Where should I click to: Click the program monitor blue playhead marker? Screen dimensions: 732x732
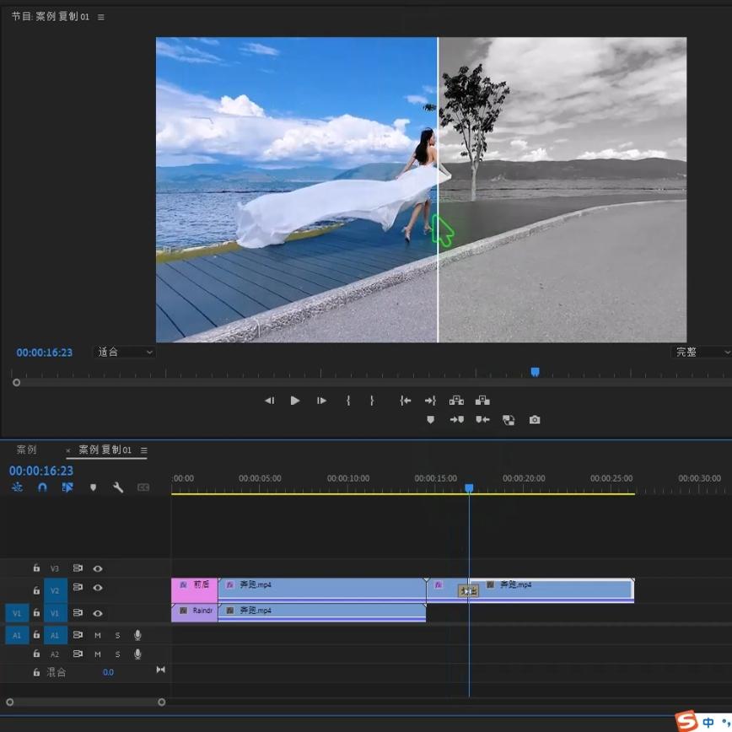(535, 372)
